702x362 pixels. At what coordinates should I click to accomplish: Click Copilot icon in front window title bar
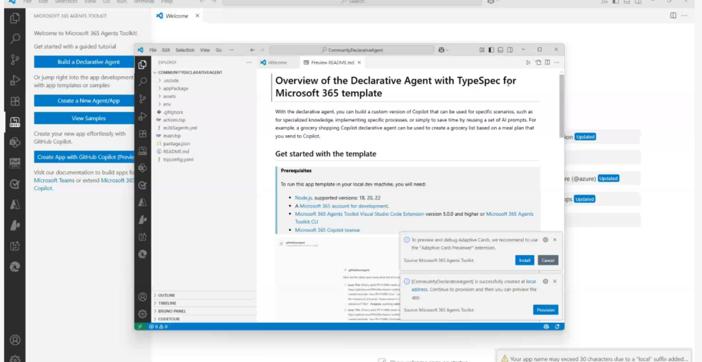click(442, 50)
